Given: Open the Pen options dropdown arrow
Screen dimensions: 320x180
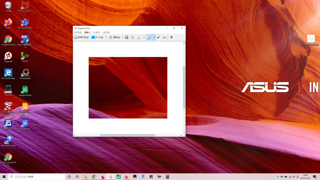Looking at the screenshot, I should 154,37.
